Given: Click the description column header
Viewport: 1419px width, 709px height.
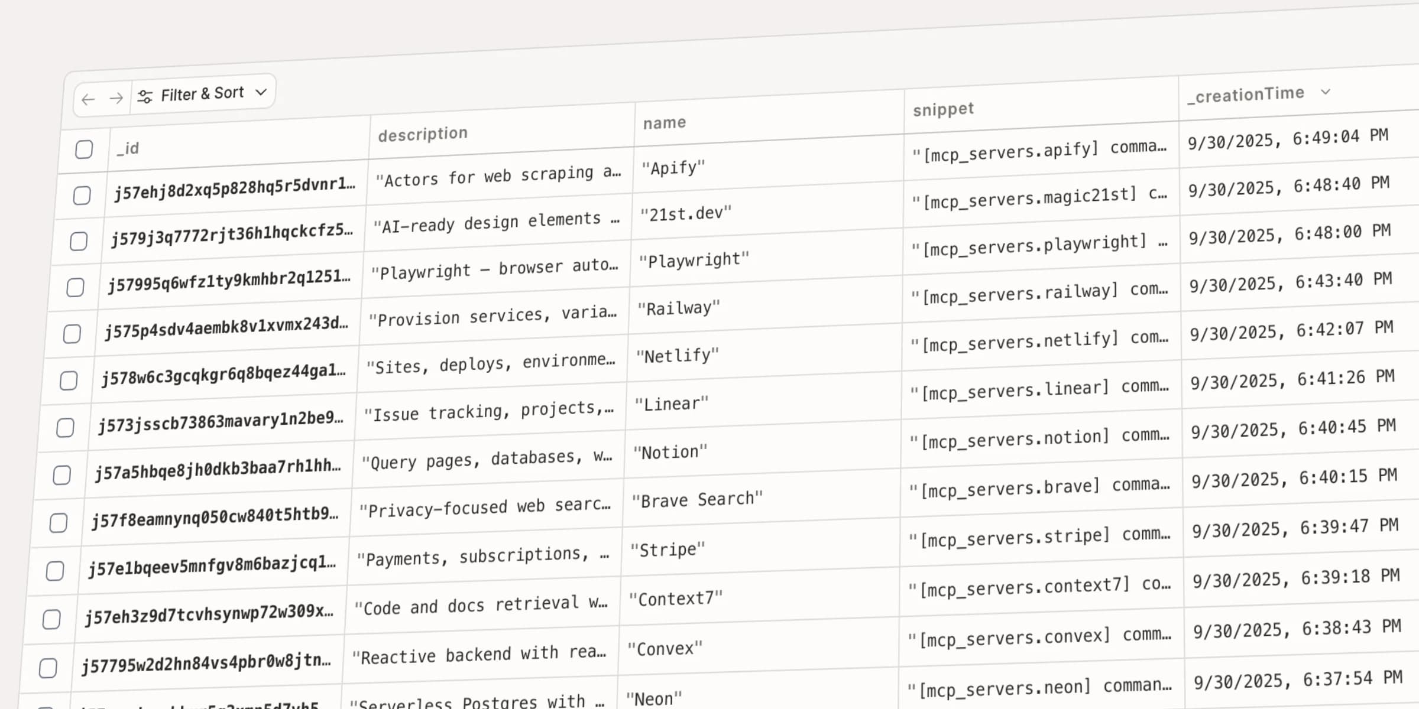Looking at the screenshot, I should [x=423, y=134].
